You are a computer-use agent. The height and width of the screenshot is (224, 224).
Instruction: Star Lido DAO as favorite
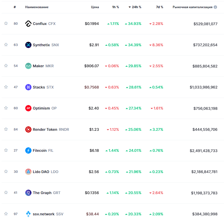[x=6, y=171]
